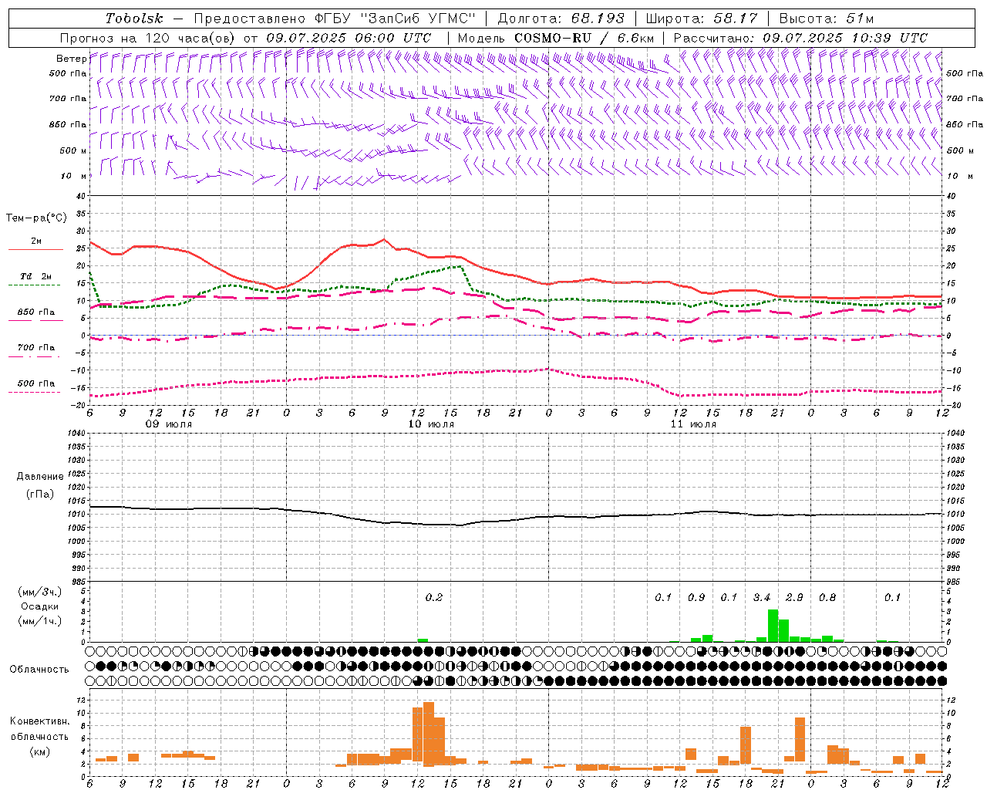Click the 'Ветер' wind panel label
Screen dimensions: 987x790
71,59
